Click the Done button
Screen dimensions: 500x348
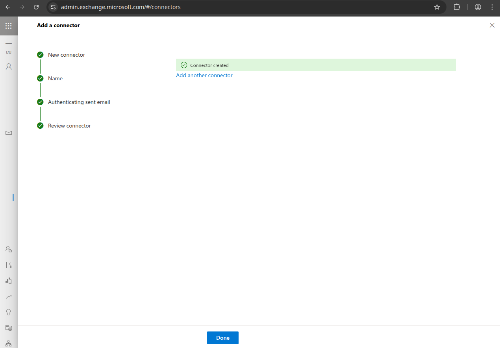tap(223, 338)
